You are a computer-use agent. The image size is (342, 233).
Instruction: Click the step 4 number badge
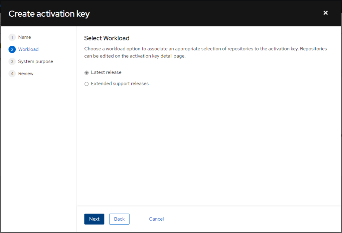click(12, 73)
